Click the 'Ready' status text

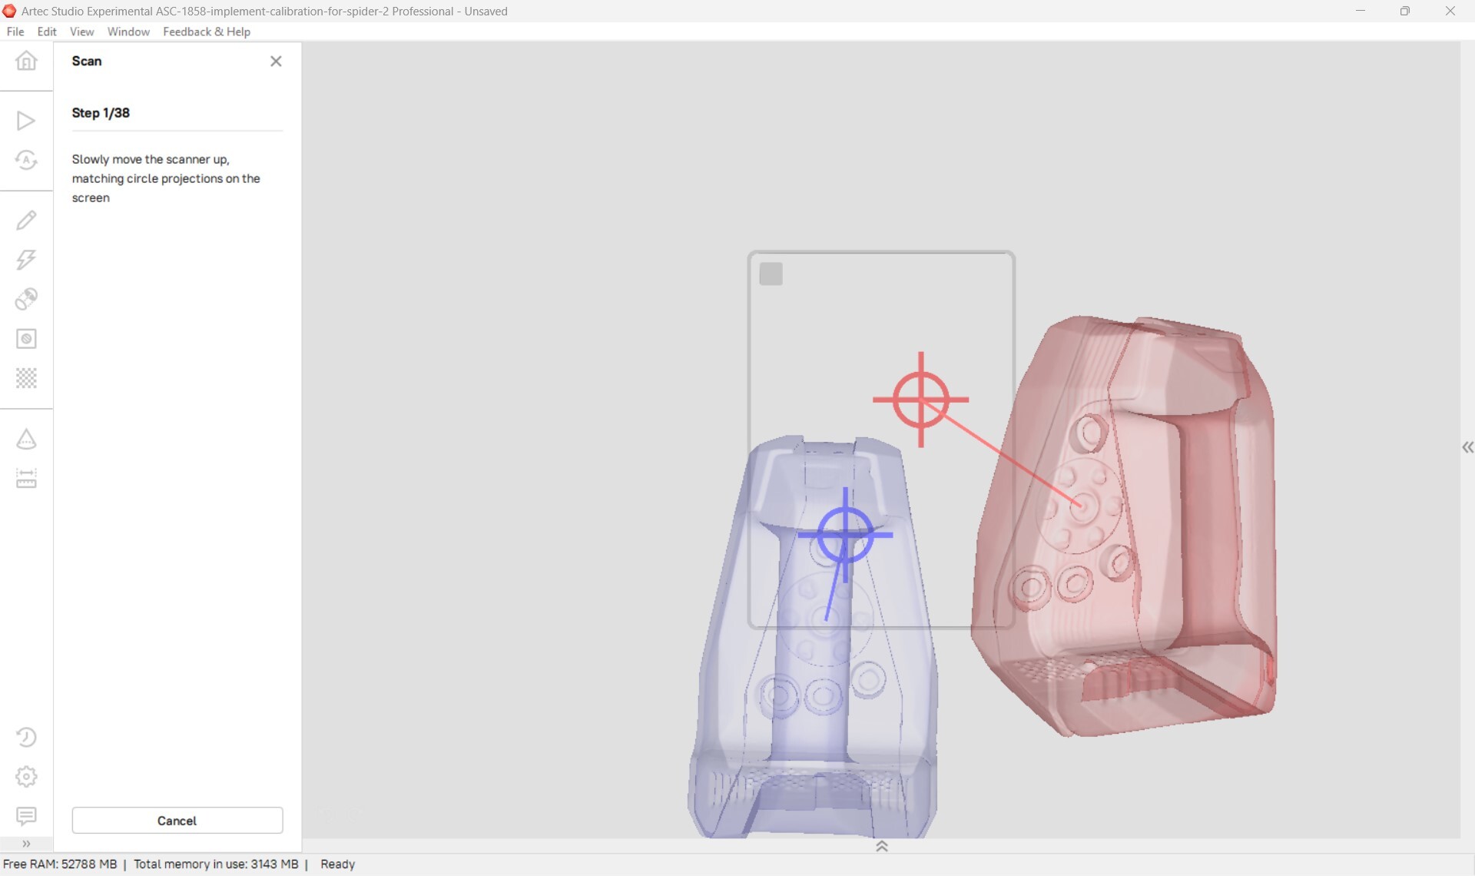pyautogui.click(x=338, y=864)
